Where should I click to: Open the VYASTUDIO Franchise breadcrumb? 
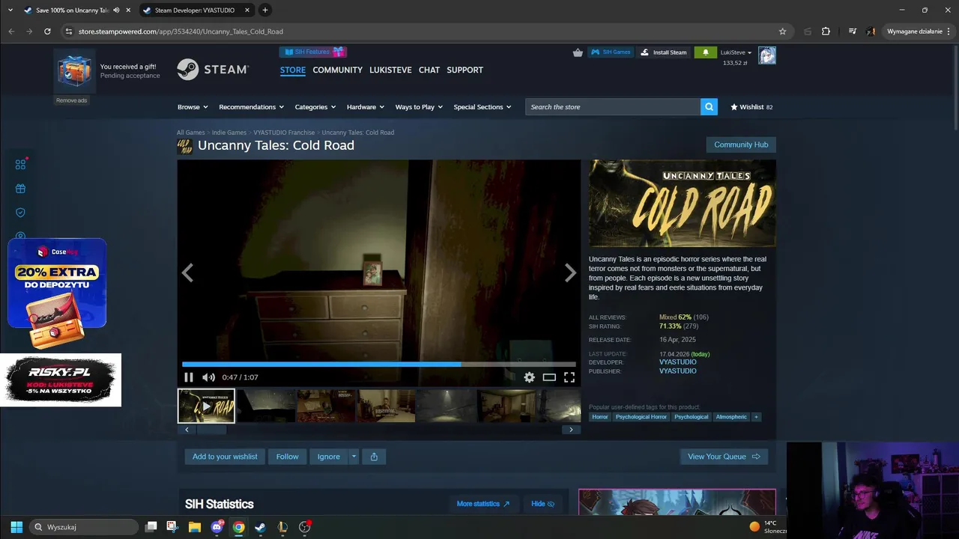284,133
